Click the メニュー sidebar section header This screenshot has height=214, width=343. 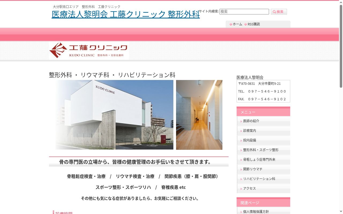[263, 112]
